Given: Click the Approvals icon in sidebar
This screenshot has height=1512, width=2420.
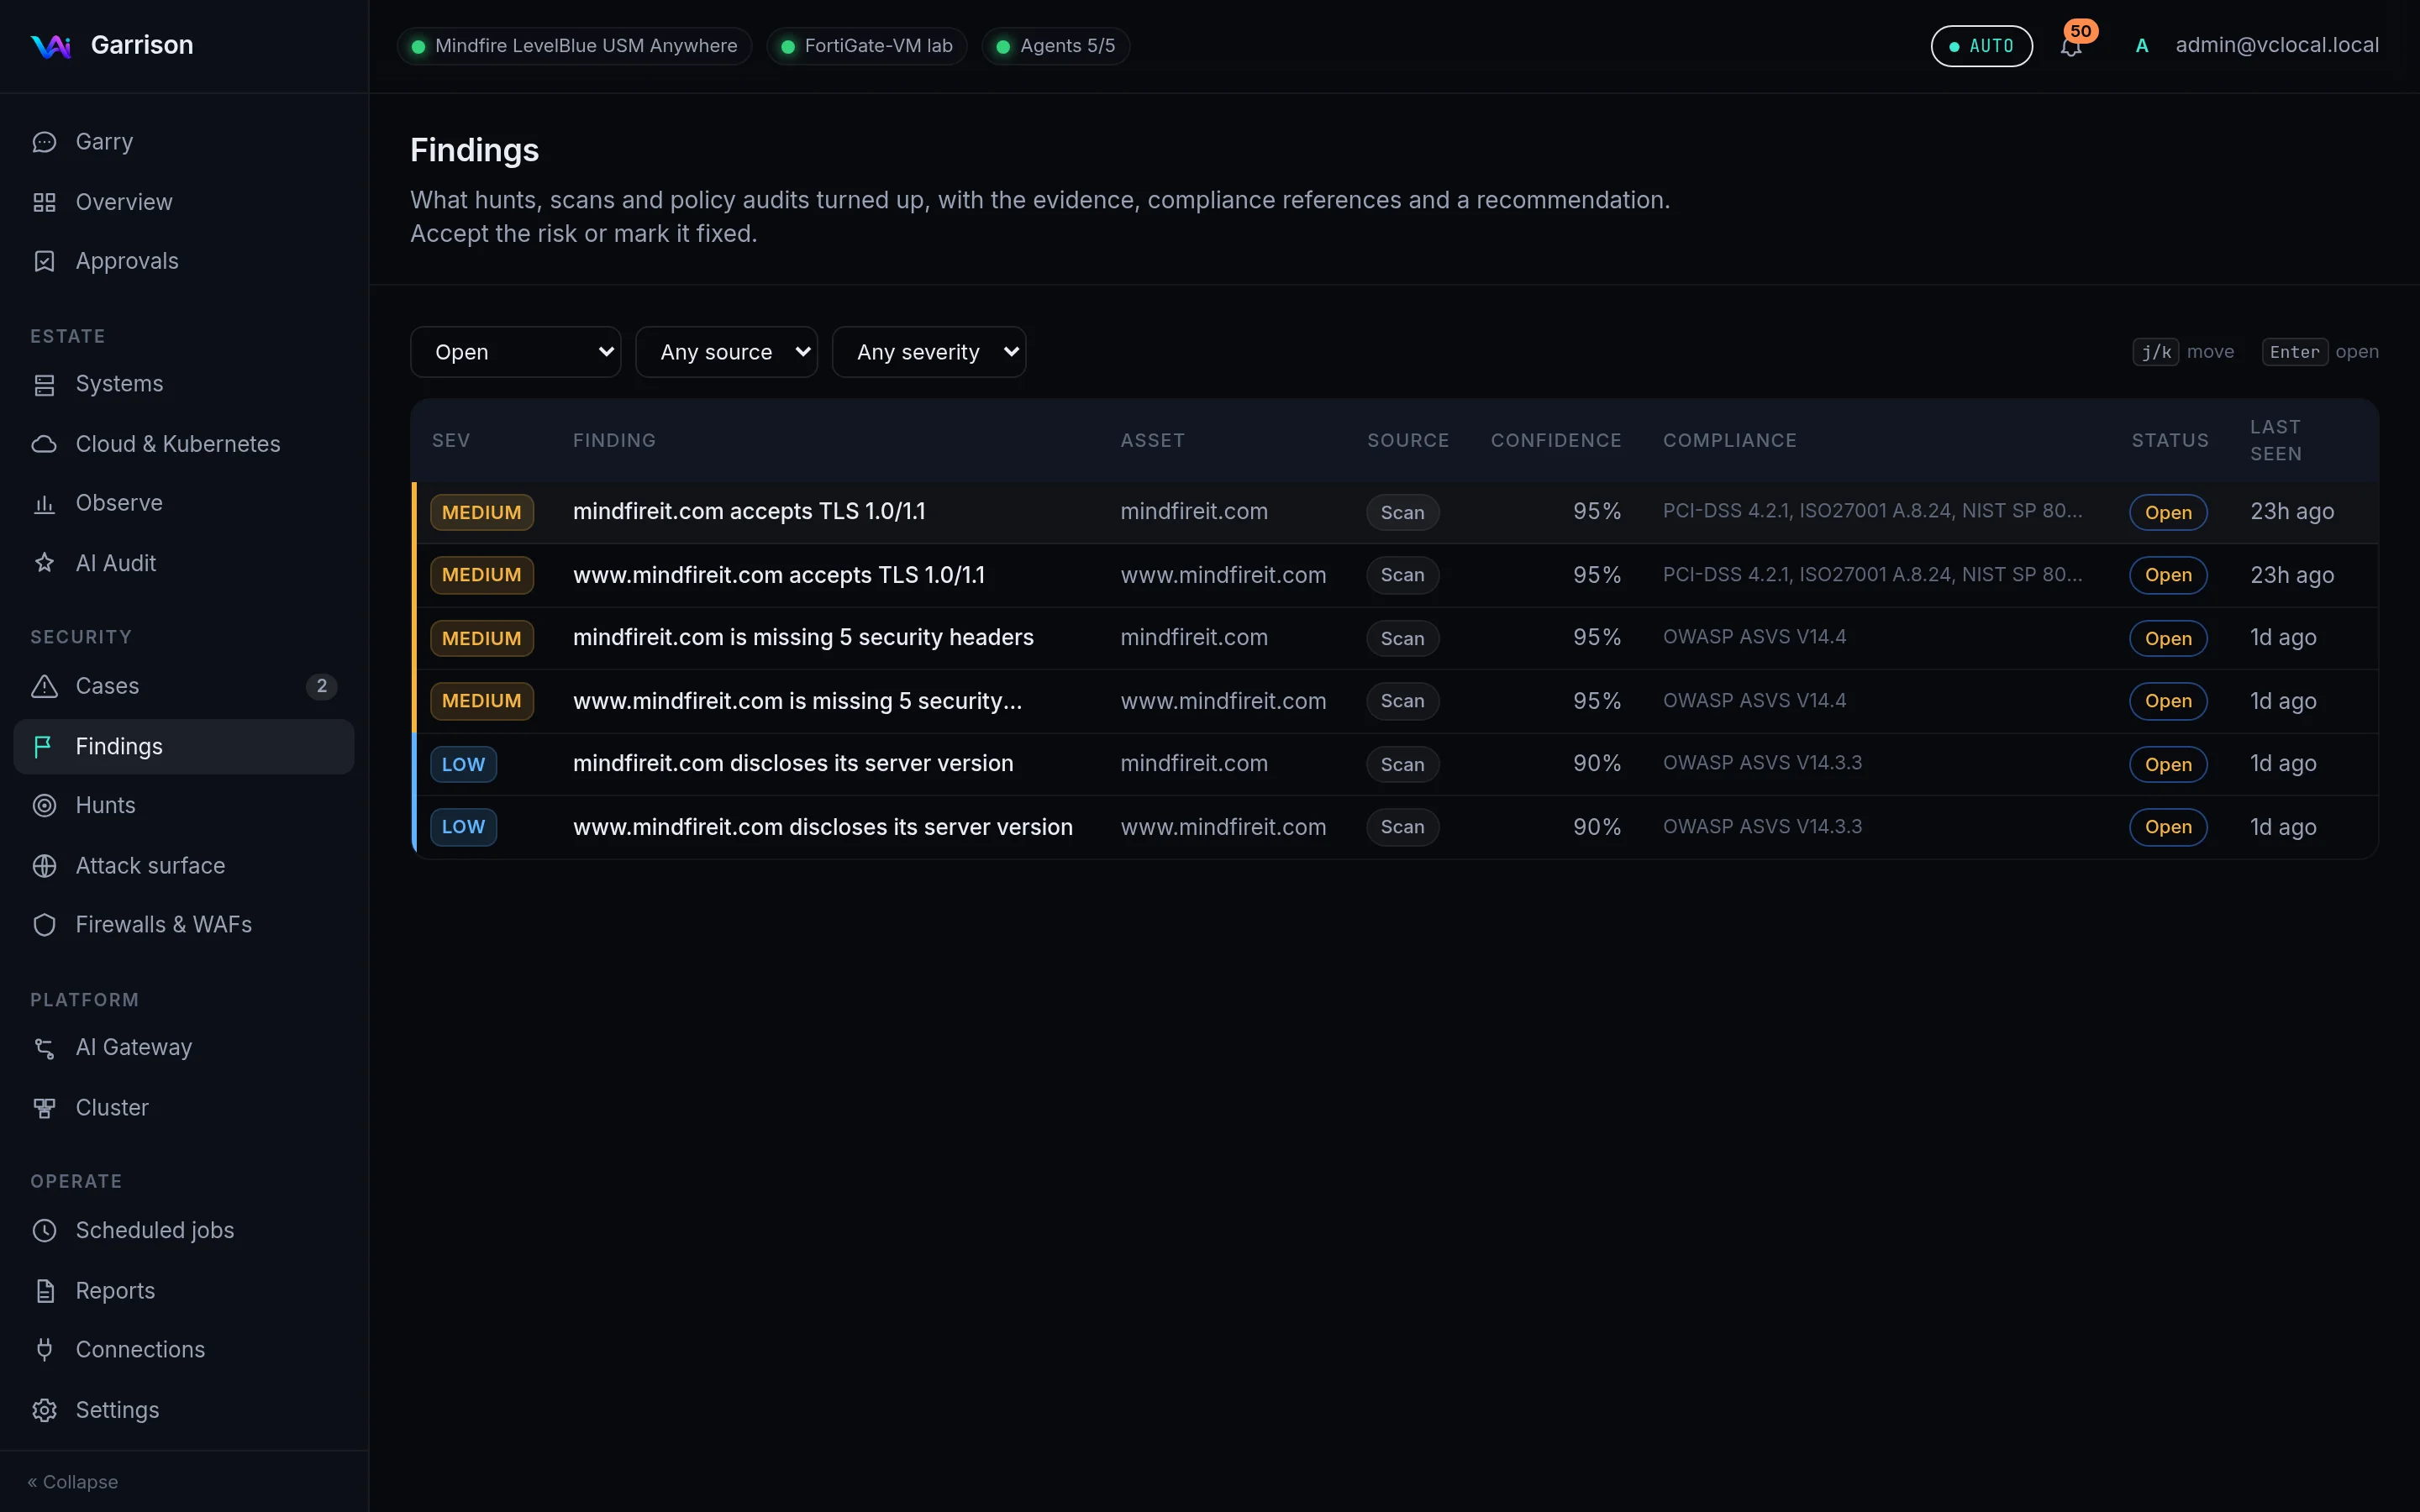Looking at the screenshot, I should coord(44,261).
